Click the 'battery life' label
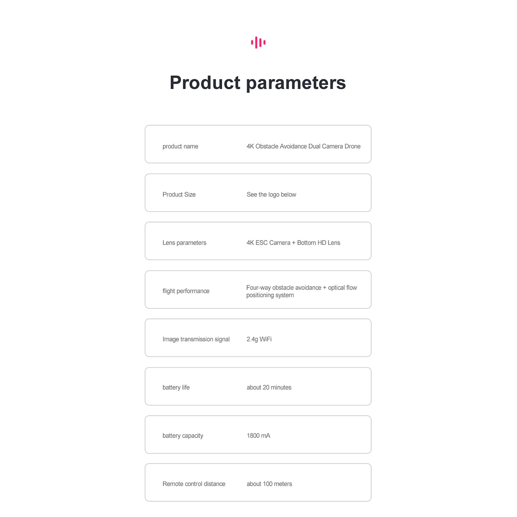Image resolution: width=517 pixels, height=517 pixels. click(x=176, y=387)
